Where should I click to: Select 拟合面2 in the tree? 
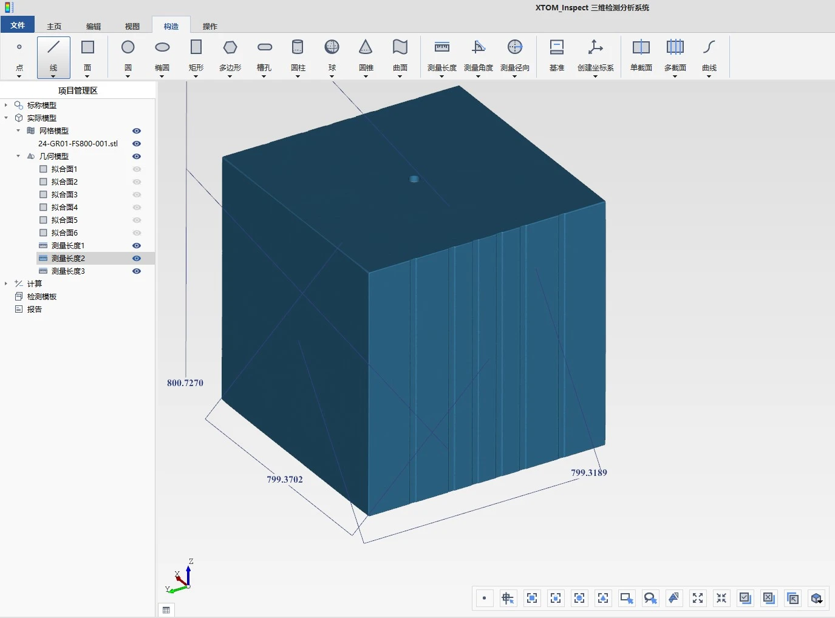click(x=64, y=182)
